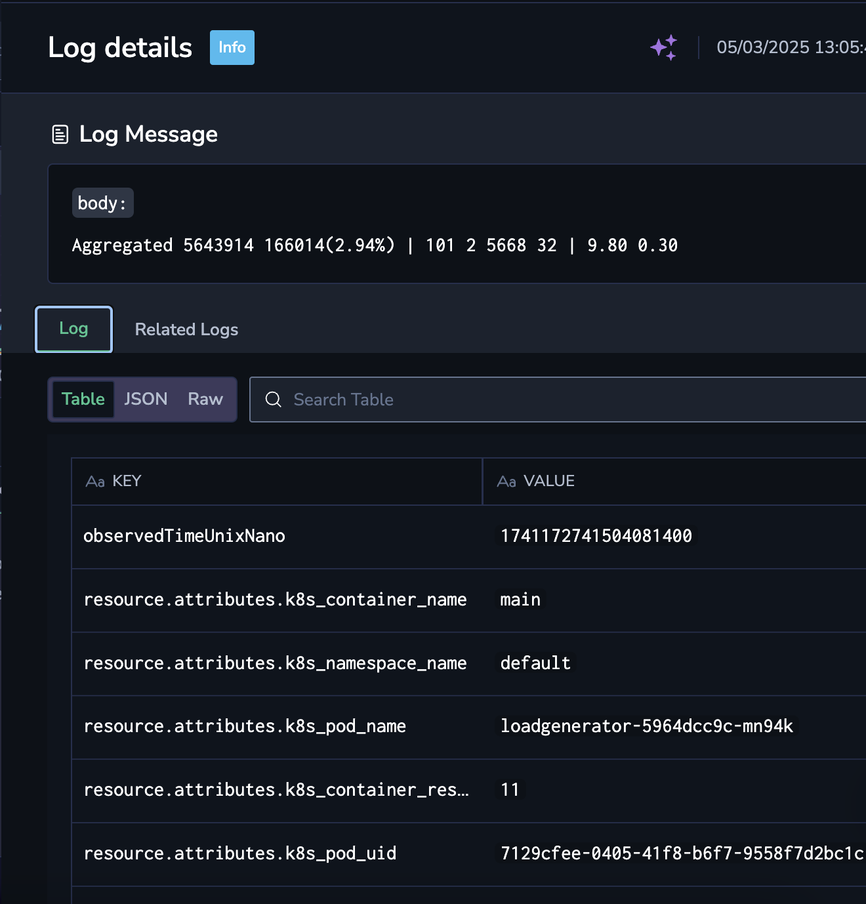Select the Table view option
The image size is (866, 904).
click(x=83, y=399)
